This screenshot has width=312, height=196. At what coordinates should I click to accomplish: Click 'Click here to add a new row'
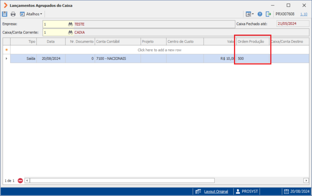click(160, 50)
